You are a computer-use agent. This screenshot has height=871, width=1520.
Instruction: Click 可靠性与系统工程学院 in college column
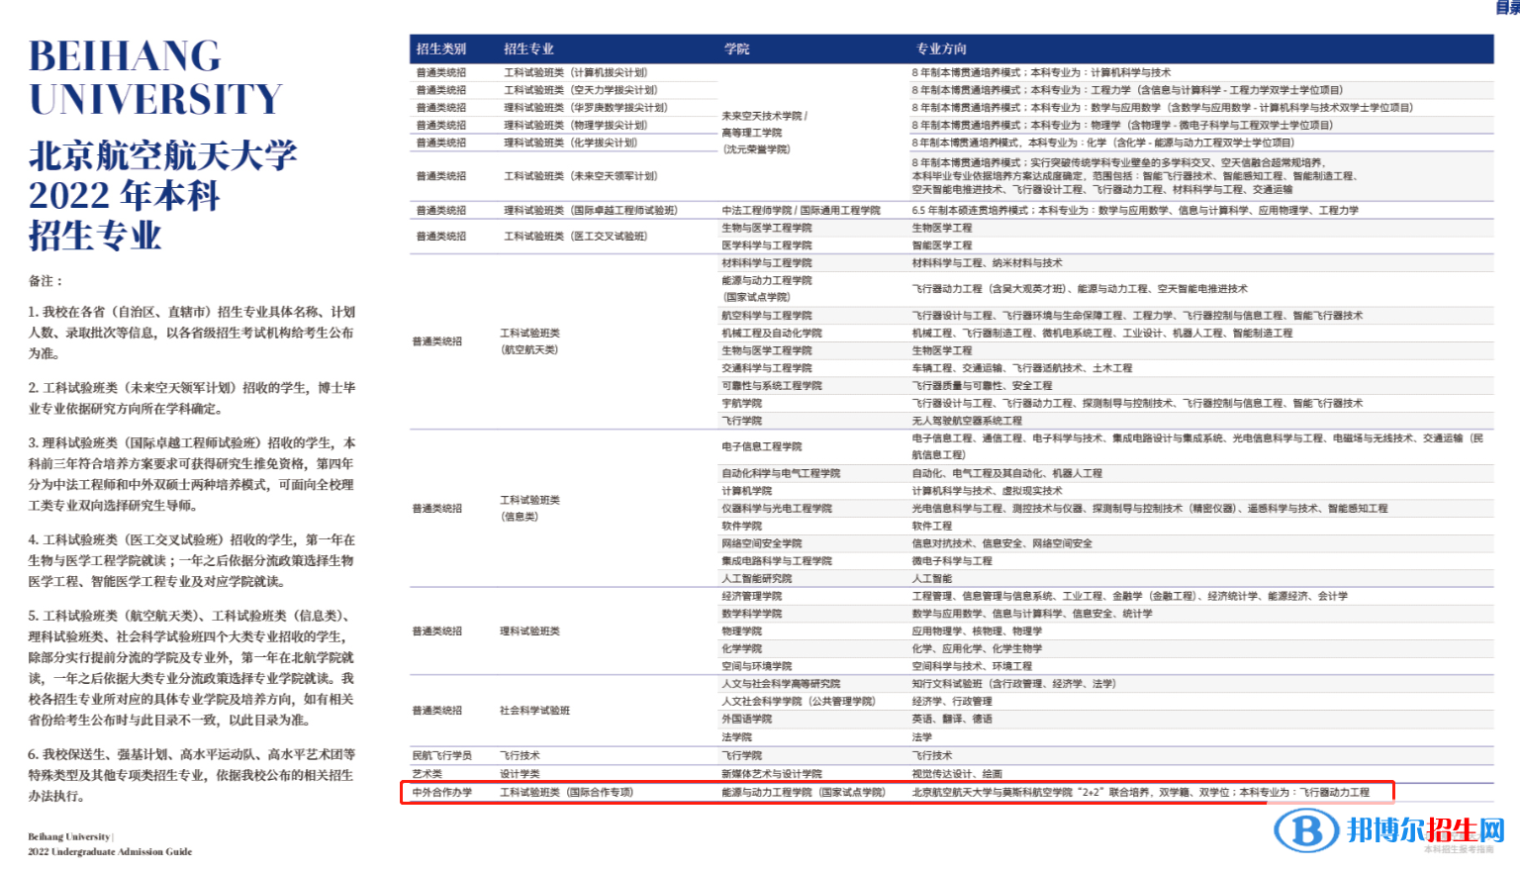771,385
